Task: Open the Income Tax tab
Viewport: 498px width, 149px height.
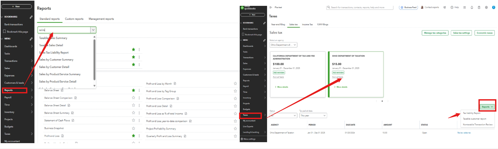Action: [307, 24]
